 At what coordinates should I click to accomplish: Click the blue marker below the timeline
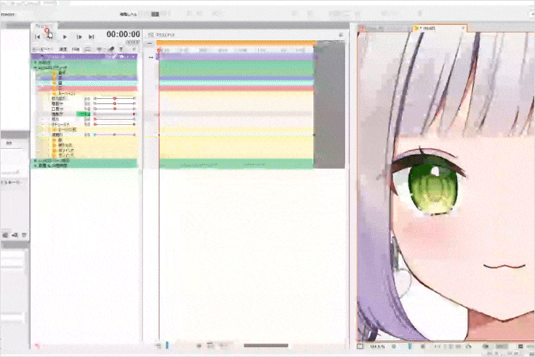point(167,345)
